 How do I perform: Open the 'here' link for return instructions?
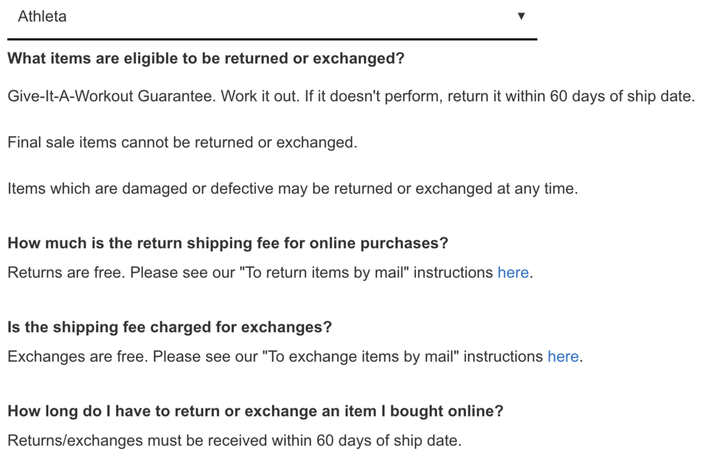[x=513, y=273]
